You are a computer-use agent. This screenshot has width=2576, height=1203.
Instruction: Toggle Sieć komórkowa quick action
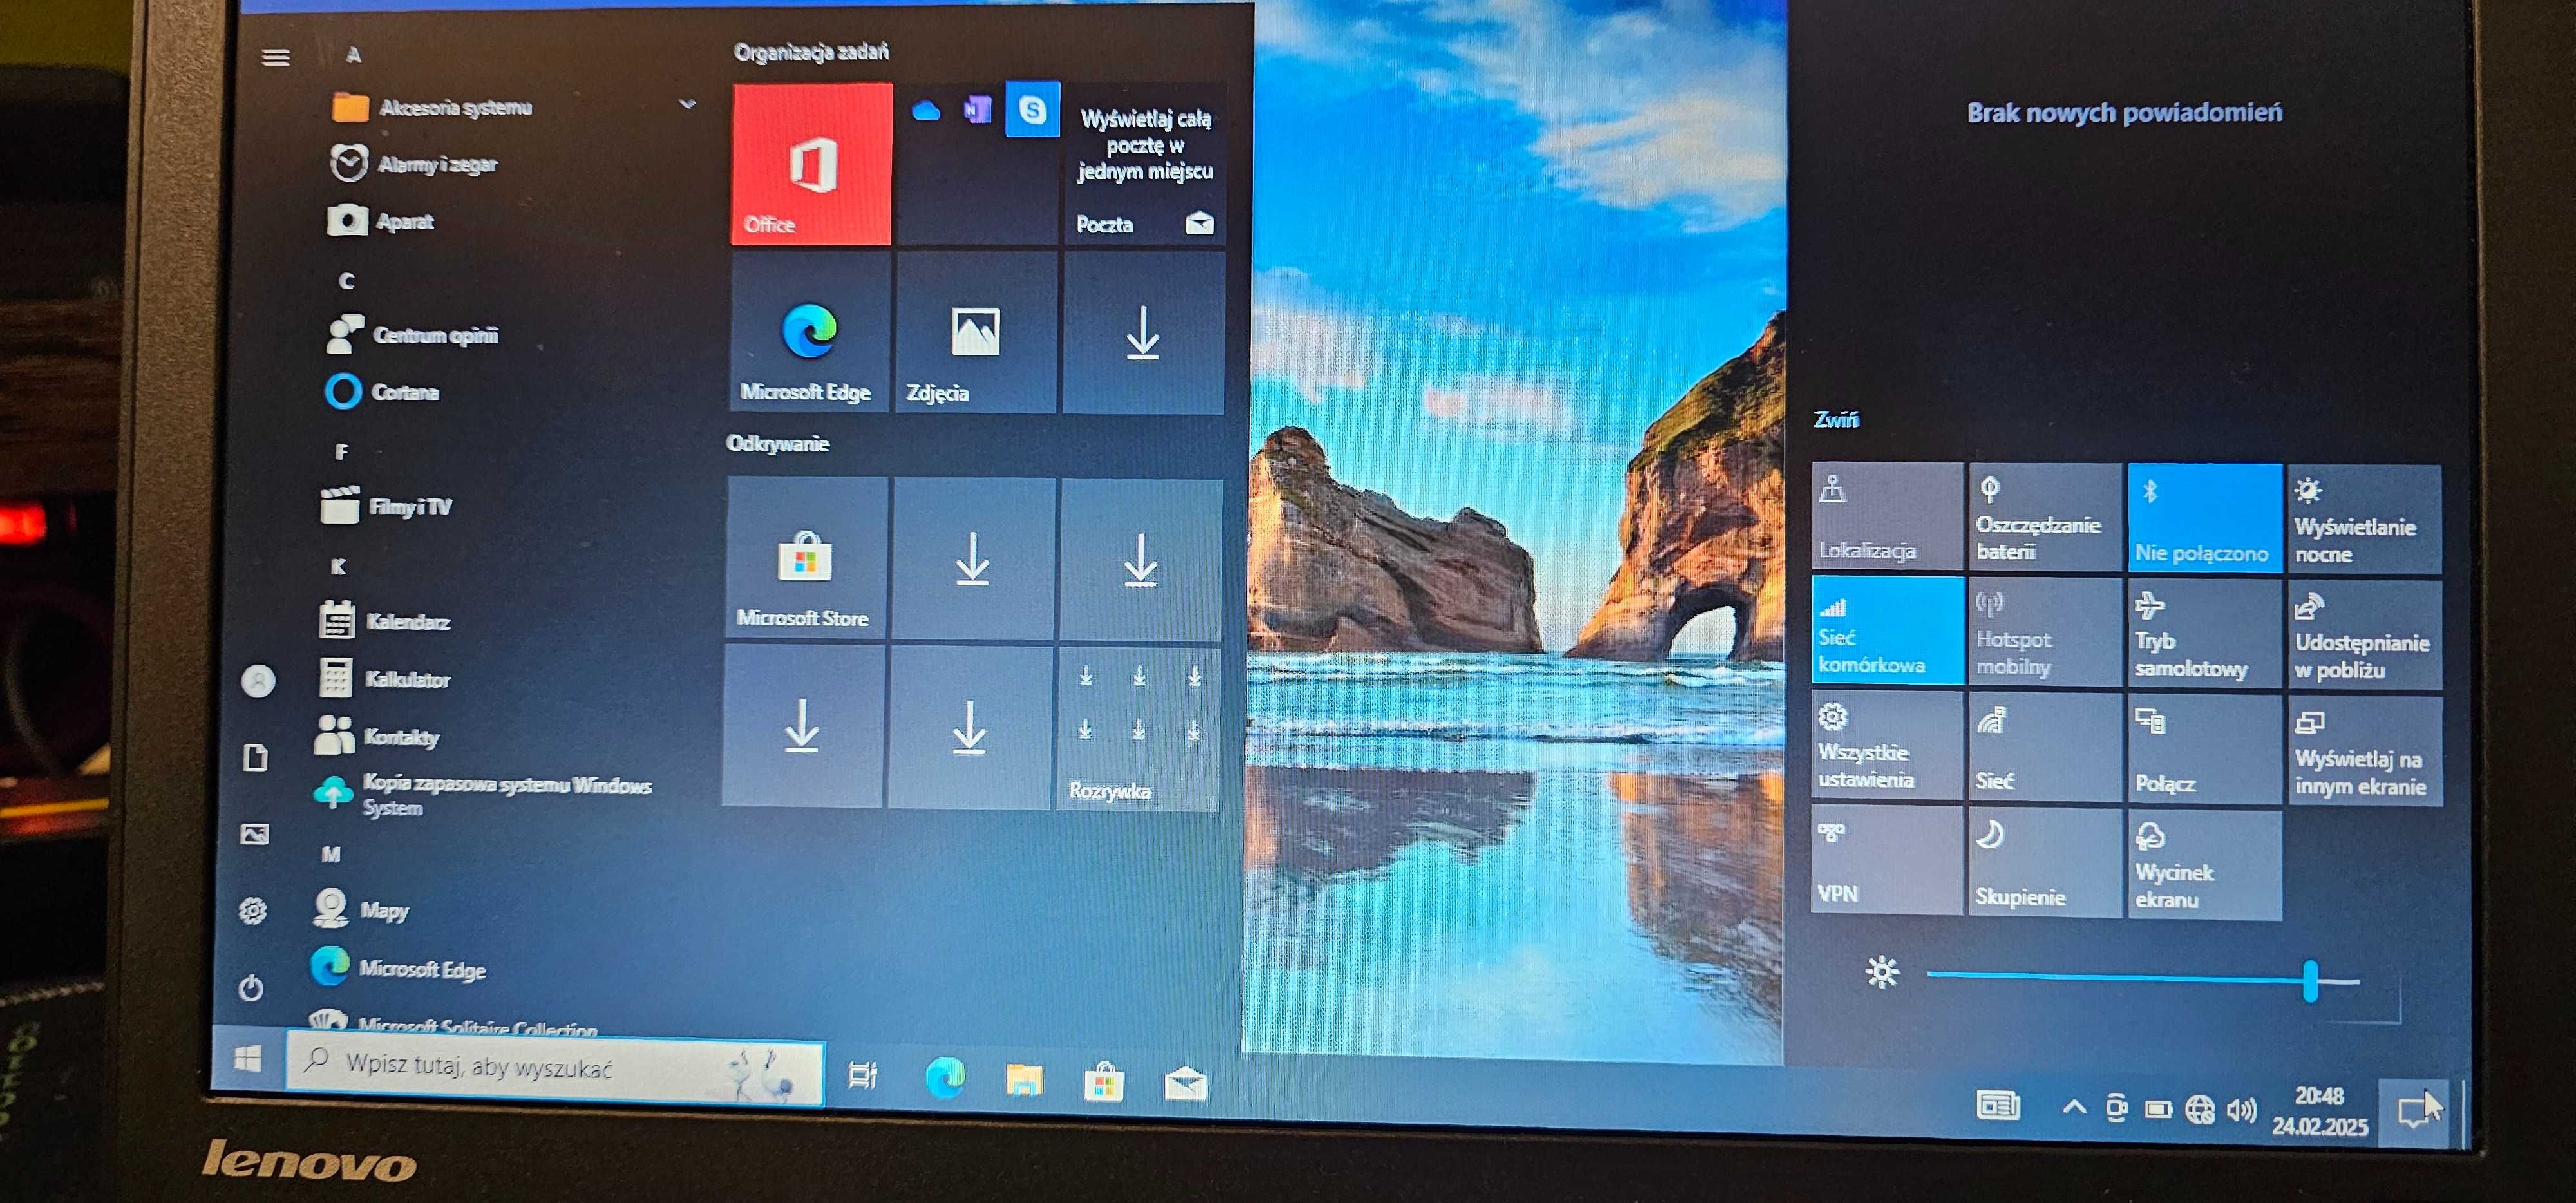pos(1887,630)
